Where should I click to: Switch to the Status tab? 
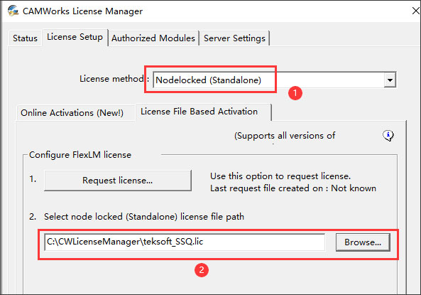25,38
